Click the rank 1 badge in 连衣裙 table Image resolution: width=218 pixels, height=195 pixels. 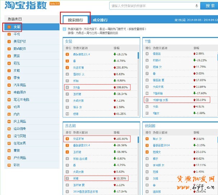pos(67,139)
